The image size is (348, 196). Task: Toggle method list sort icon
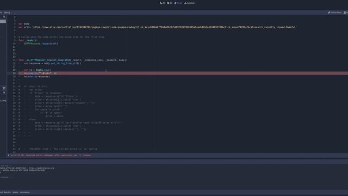pyautogui.click(x=4, y=88)
